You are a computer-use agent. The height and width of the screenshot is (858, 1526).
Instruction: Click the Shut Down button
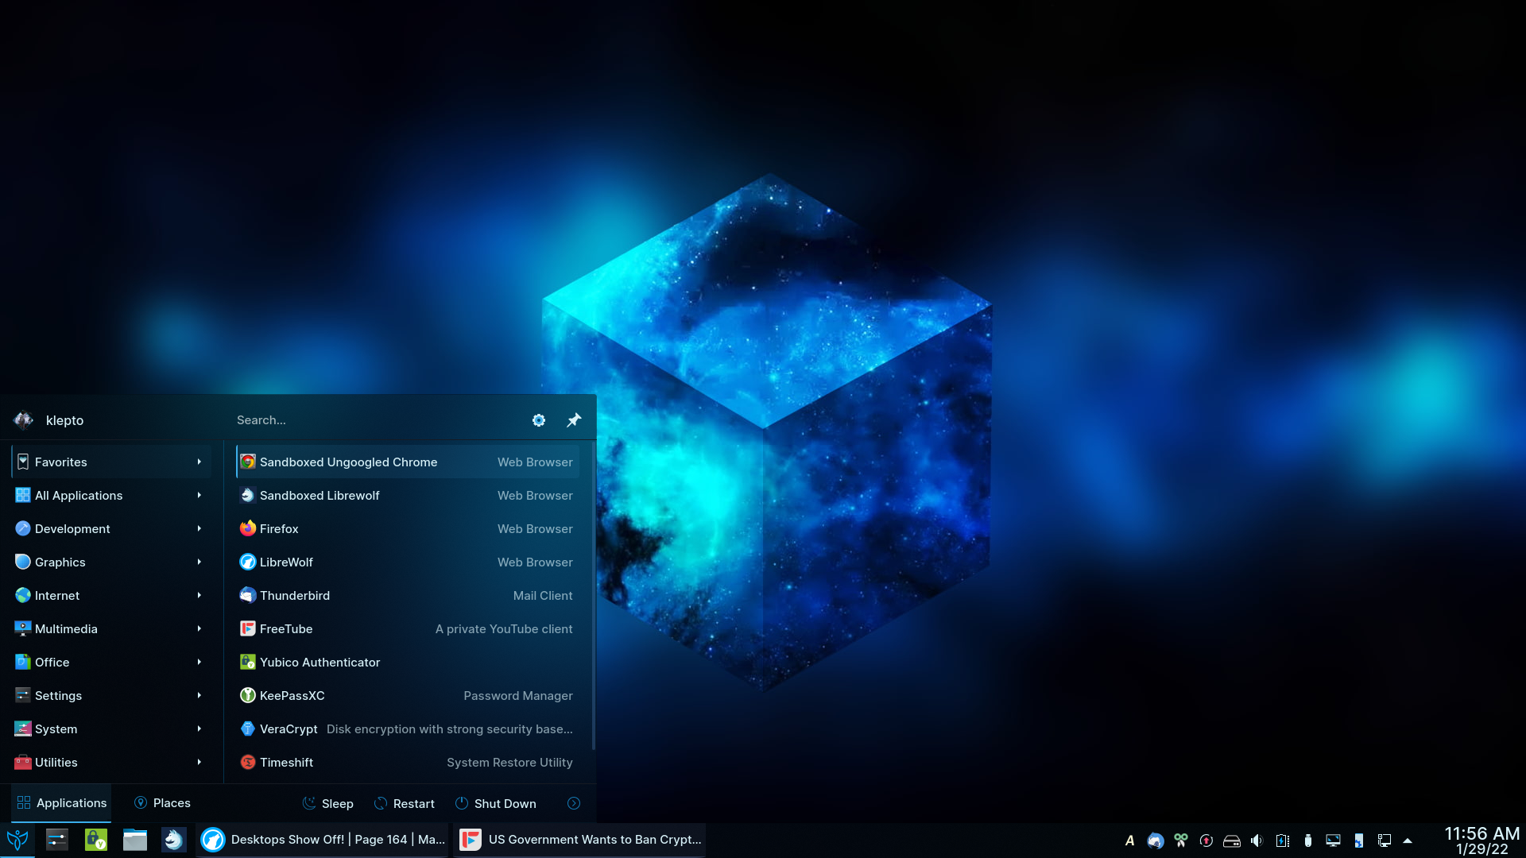click(x=495, y=803)
